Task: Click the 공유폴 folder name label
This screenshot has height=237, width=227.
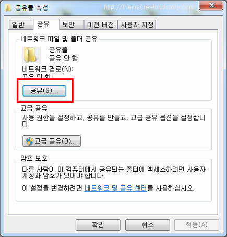Action: 58,50
